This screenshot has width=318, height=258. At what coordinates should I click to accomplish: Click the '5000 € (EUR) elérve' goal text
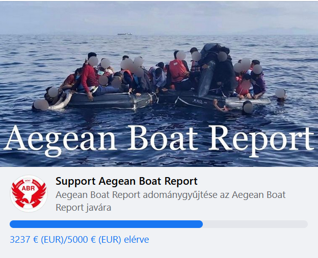[x=109, y=240]
